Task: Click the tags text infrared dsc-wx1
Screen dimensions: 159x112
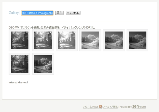Action: coord(18,83)
